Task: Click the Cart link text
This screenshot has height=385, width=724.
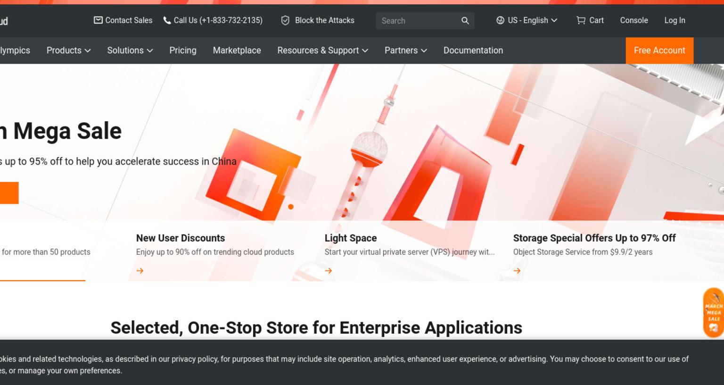Action: pyautogui.click(x=596, y=20)
